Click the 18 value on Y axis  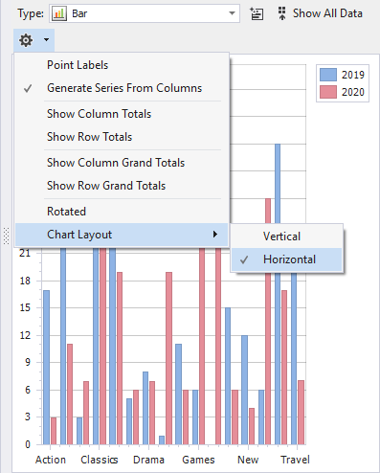[25, 281]
